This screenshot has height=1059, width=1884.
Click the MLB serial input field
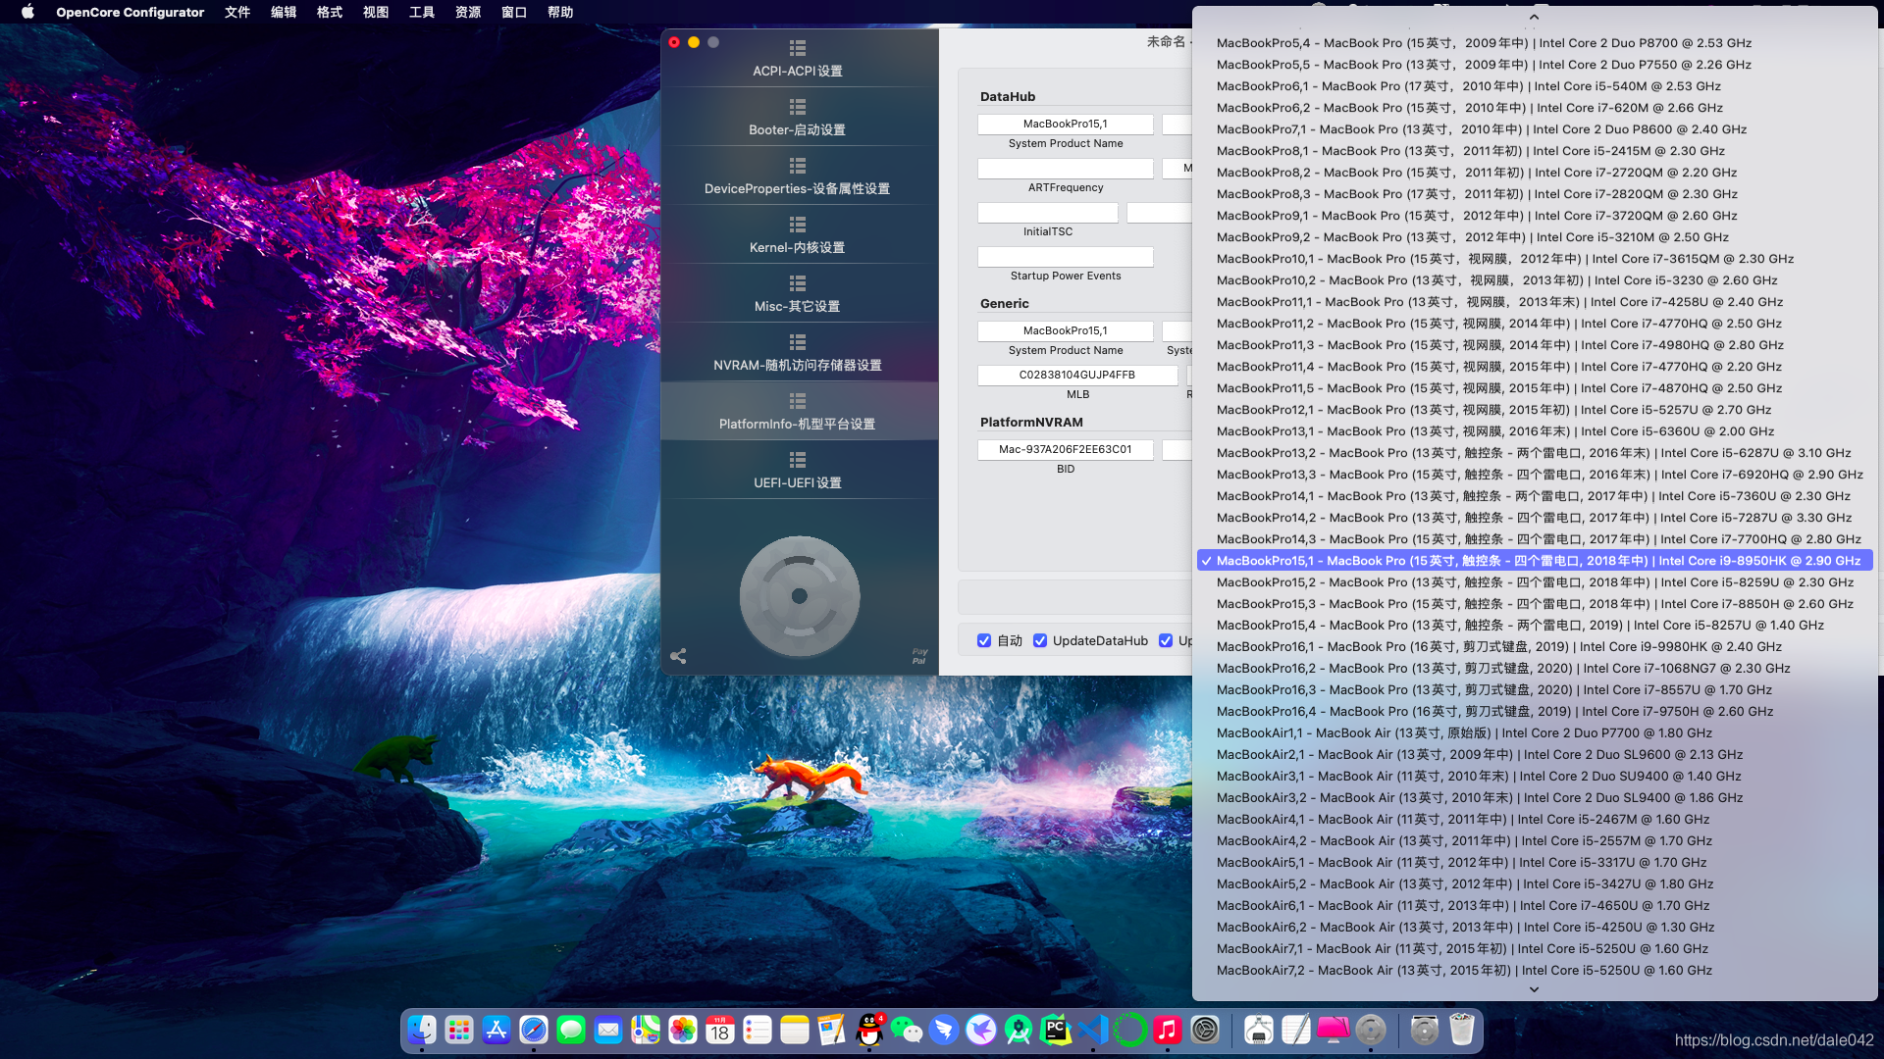(x=1077, y=376)
